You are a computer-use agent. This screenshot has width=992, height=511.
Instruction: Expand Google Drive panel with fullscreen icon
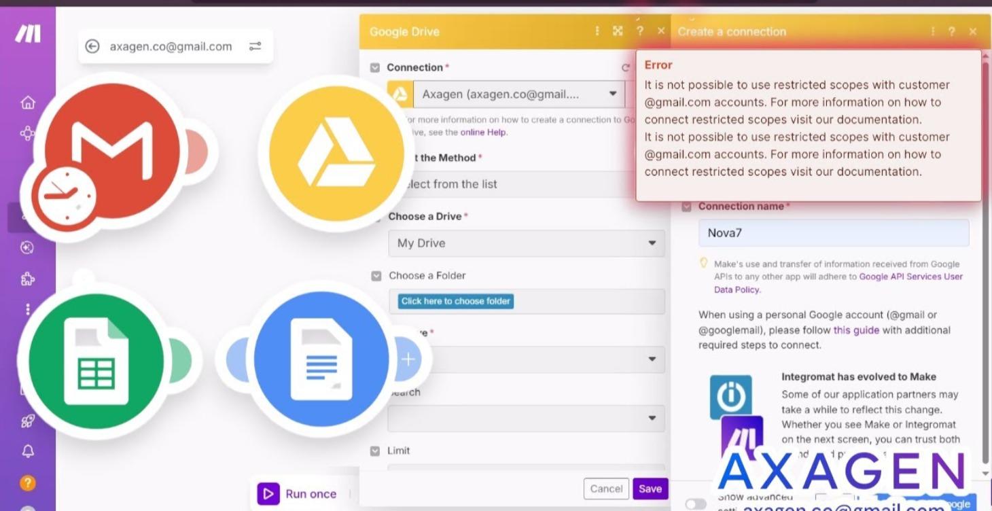coord(618,31)
